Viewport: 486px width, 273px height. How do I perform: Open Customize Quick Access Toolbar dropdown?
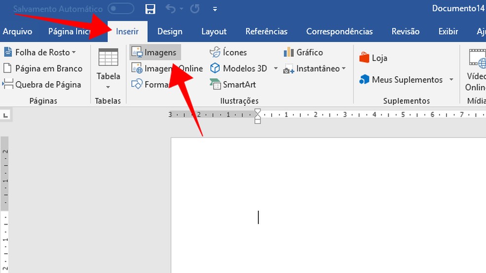pyautogui.click(x=215, y=9)
